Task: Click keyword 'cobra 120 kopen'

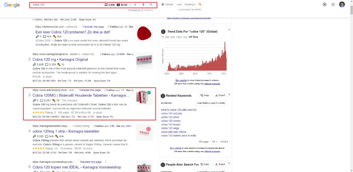Action: pyautogui.click(x=170, y=125)
